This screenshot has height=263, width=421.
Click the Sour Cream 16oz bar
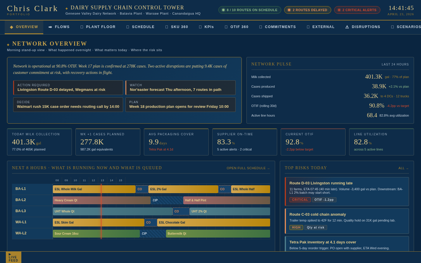coord(96,233)
